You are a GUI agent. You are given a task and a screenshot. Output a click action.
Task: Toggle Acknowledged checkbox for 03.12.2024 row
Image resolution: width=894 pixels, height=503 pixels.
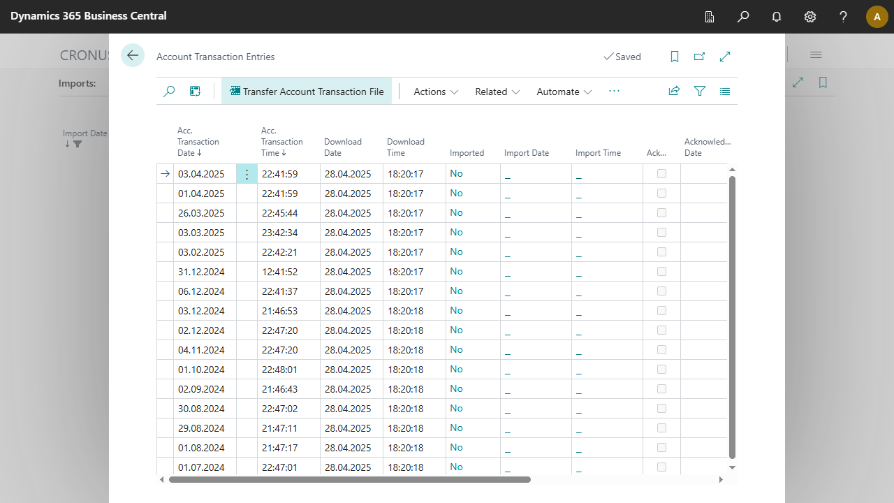(661, 310)
